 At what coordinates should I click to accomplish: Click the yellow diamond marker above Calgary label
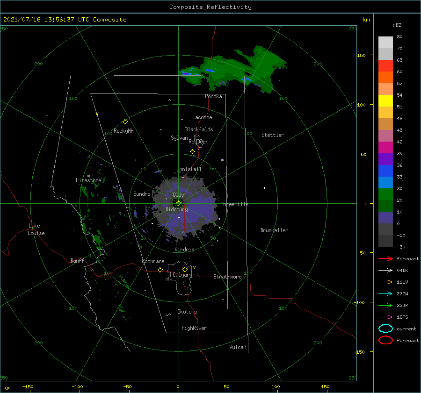tap(185, 269)
